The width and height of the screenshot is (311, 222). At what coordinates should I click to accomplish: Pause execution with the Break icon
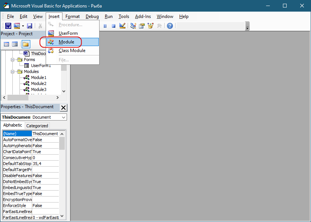click(105, 26)
